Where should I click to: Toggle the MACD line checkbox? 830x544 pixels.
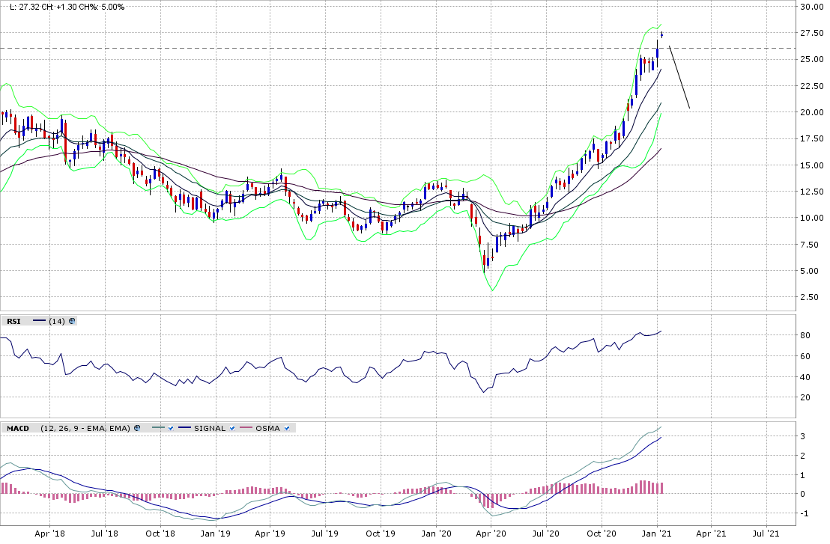(171, 428)
